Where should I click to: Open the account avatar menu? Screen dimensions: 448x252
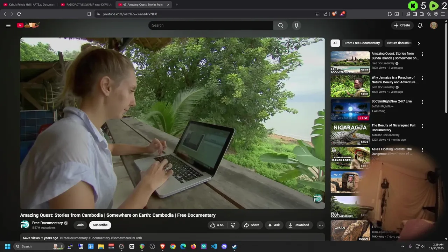pyautogui.click(x=434, y=25)
